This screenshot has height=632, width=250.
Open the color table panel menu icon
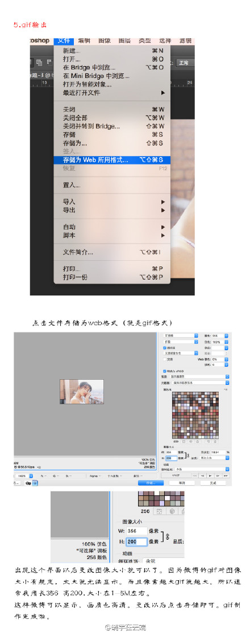(225, 390)
